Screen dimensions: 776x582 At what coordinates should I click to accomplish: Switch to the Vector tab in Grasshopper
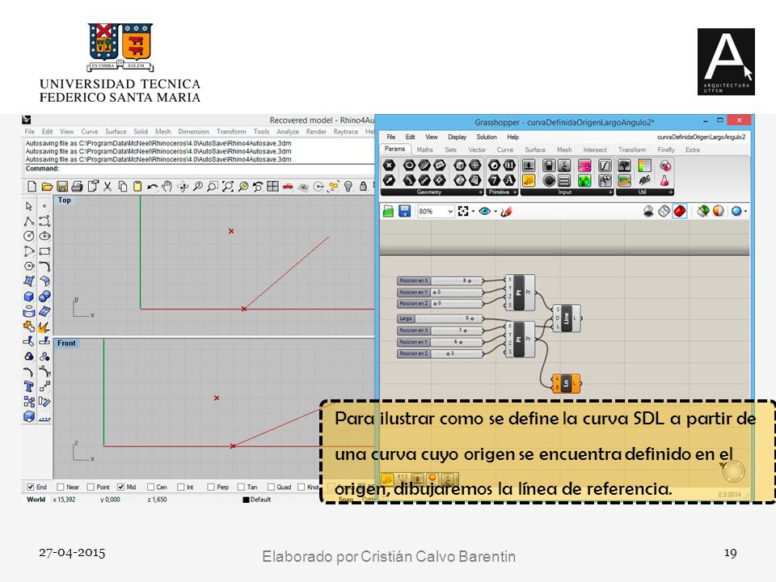(477, 150)
